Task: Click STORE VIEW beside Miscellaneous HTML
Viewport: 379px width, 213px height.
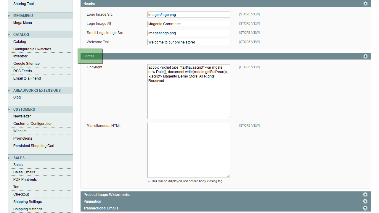Action: point(249,125)
